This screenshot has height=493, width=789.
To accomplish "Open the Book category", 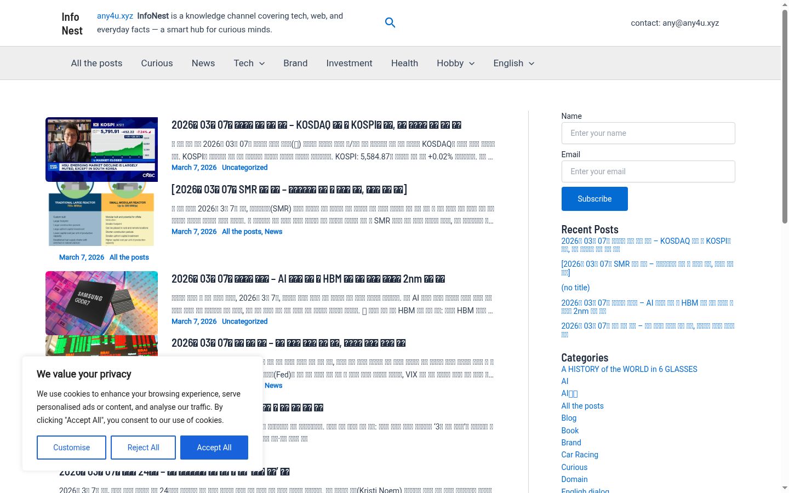I will 570,431.
